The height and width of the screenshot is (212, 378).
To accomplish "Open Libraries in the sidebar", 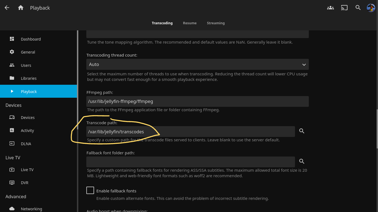I will (x=29, y=78).
